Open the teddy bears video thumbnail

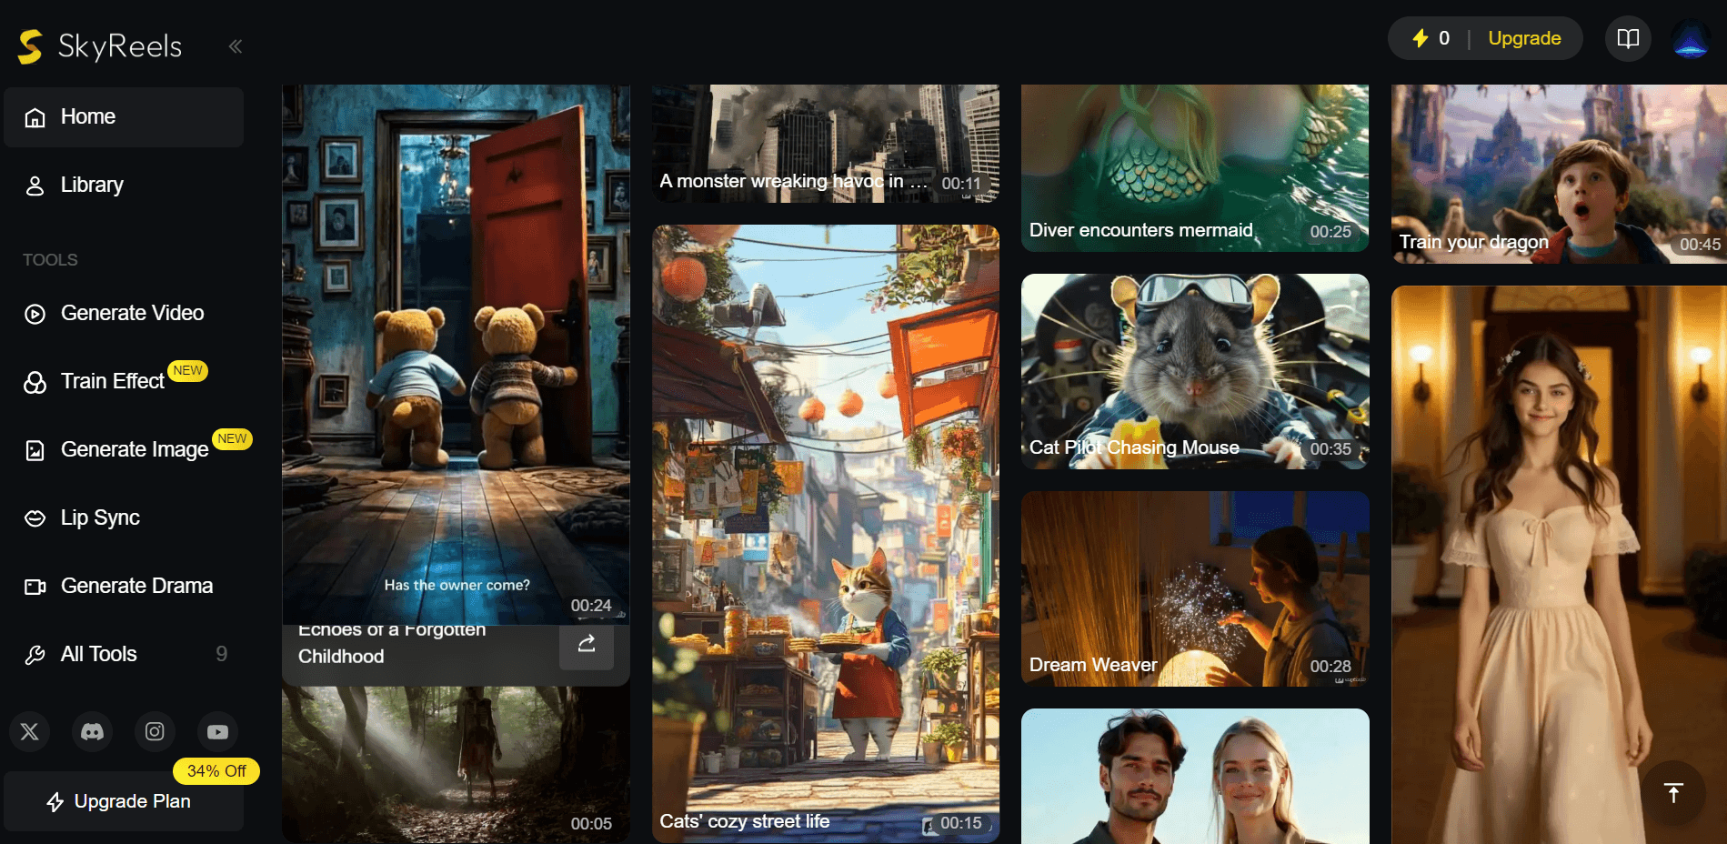[x=456, y=355]
